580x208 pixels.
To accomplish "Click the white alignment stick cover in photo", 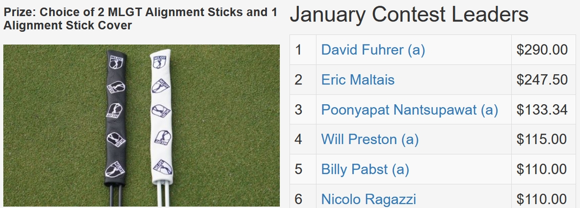I will (161, 118).
